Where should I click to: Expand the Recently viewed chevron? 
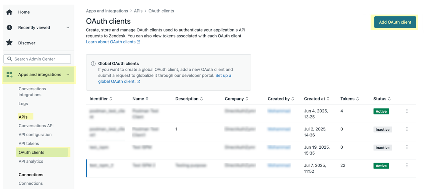click(x=68, y=28)
